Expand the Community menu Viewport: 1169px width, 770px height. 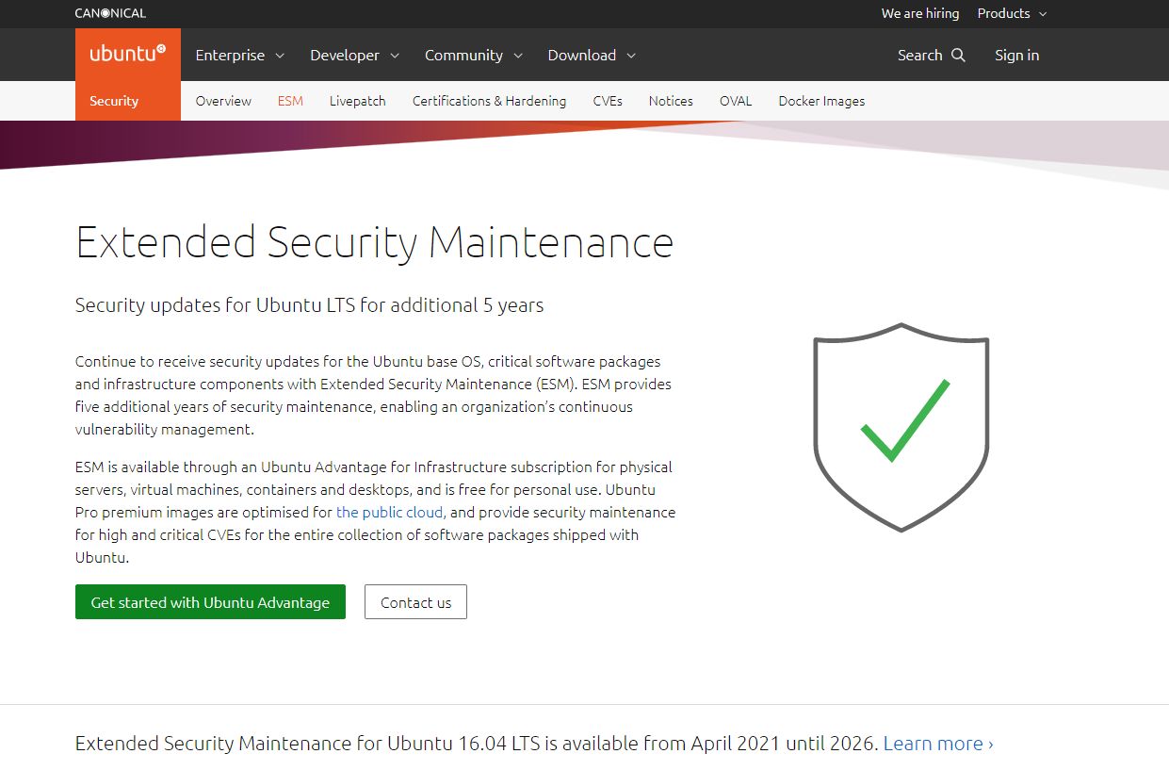[x=473, y=55]
